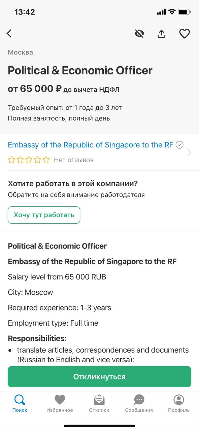Add vacancy to favorites with heart outline
Viewport: 199px width, 431px height.
(184, 34)
